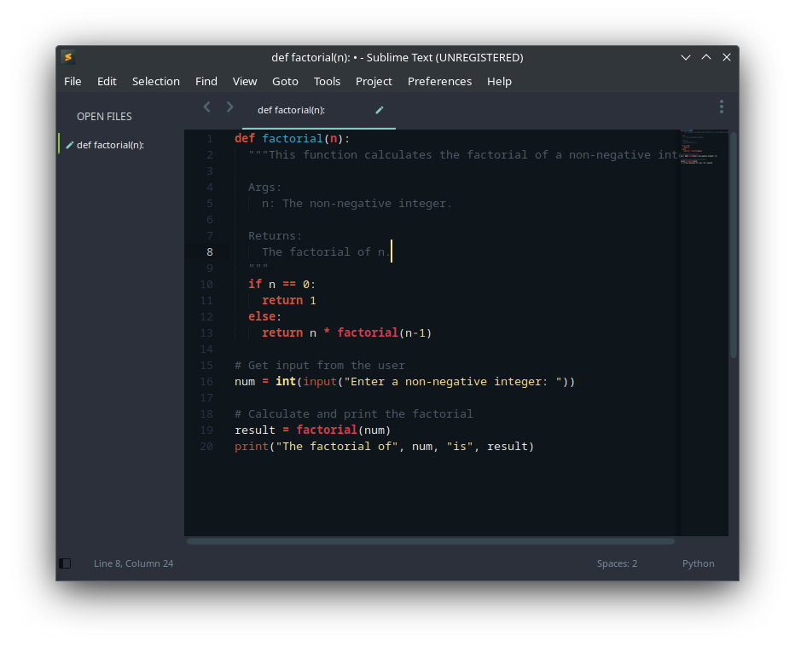Image resolution: width=795 pixels, height=647 pixels.
Task: Toggle the side bar with the status-bar square icon
Action: [65, 563]
